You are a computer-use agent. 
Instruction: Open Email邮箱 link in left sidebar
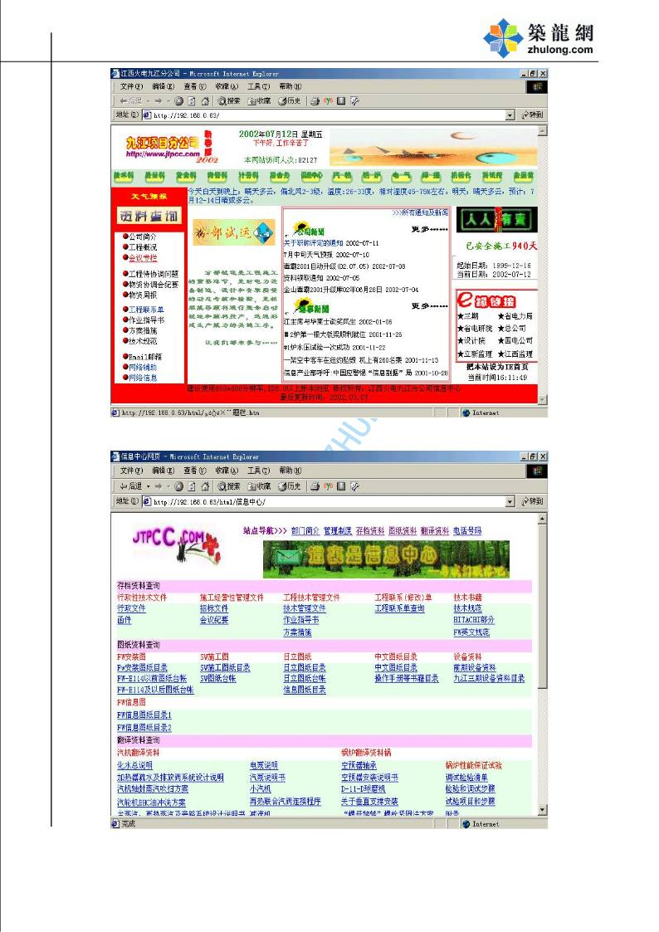click(145, 357)
